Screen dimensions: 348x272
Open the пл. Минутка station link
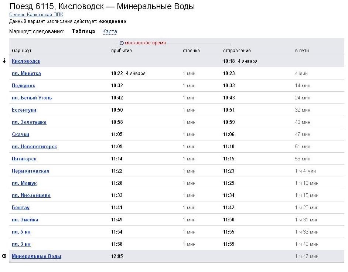[x=26, y=74]
